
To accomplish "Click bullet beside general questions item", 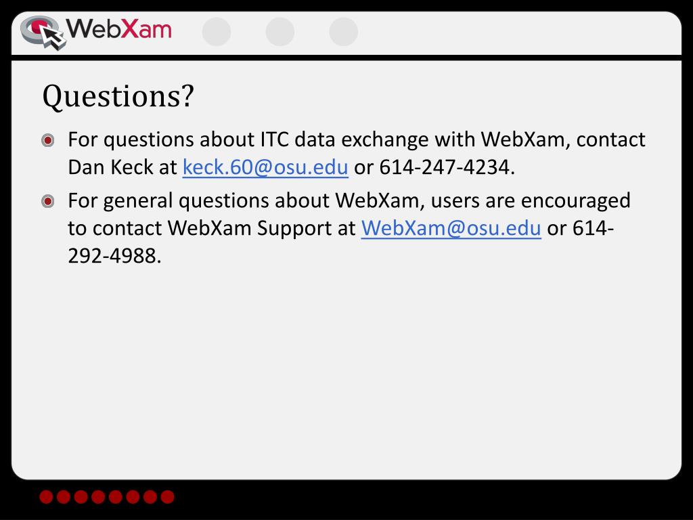I will click(48, 202).
